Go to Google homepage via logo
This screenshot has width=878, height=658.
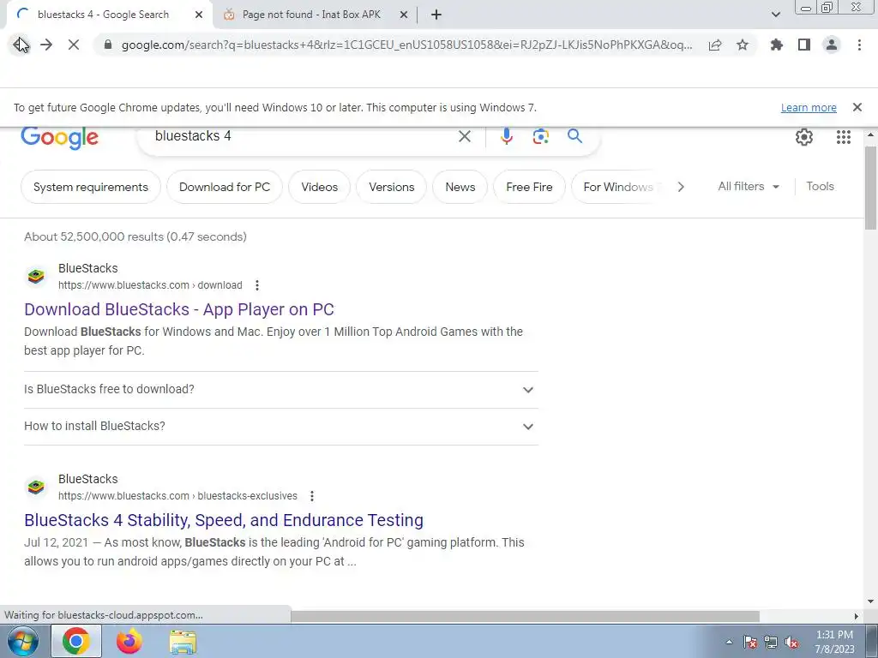click(x=60, y=138)
